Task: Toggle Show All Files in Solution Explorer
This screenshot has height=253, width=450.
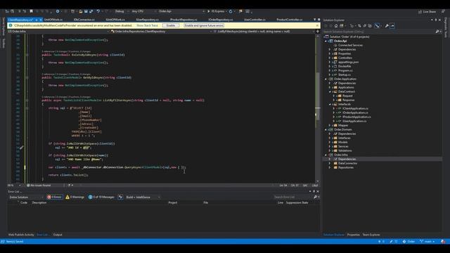Action: click(x=370, y=26)
